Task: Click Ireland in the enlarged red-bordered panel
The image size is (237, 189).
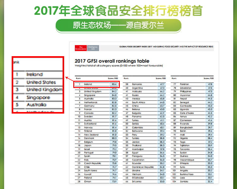Action: (x=35, y=74)
